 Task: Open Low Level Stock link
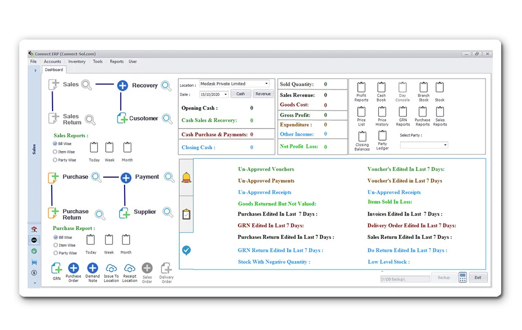(x=389, y=262)
